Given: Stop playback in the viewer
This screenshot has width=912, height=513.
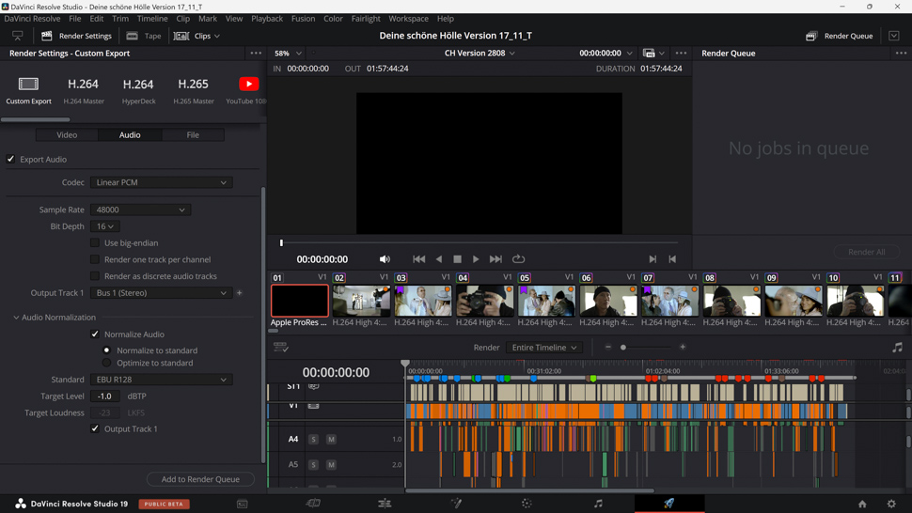Looking at the screenshot, I should (457, 259).
